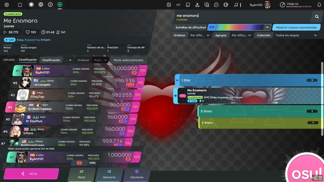Screen dimensions: 324x182
Task: Open the Ordenar 'Por dific...' dropdown
Action: pos(200,35)
